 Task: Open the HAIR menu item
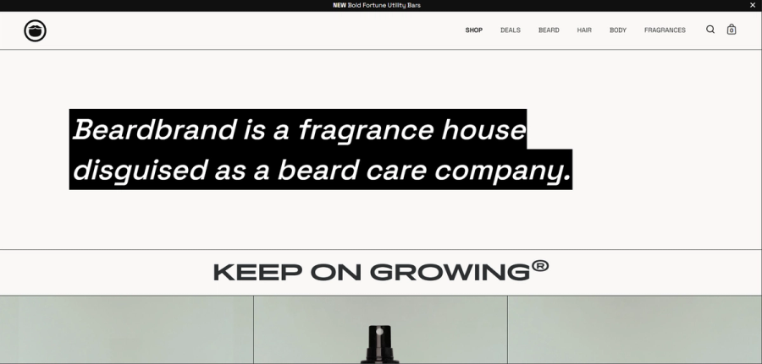click(584, 30)
